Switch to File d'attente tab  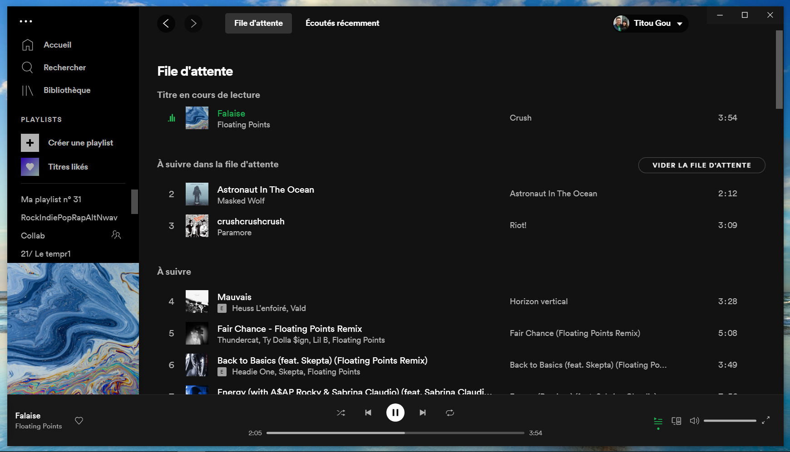tap(258, 23)
